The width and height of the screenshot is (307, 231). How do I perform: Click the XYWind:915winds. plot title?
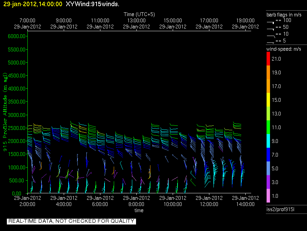pyautogui.click(x=93, y=4)
